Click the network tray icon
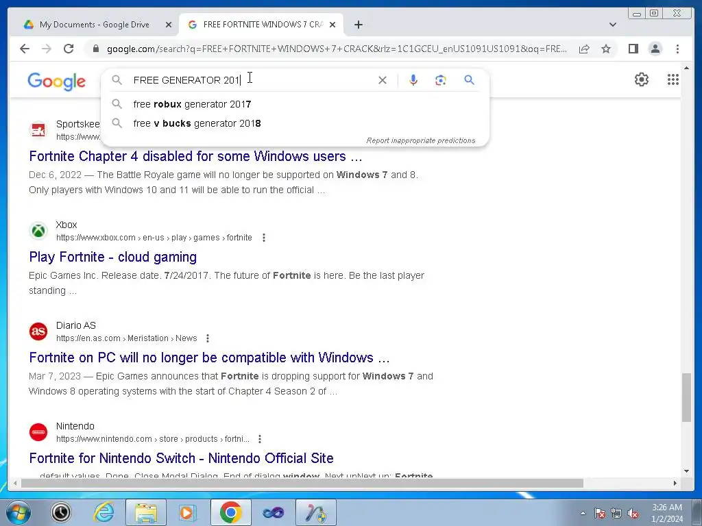The height and width of the screenshot is (526, 702). (x=616, y=514)
